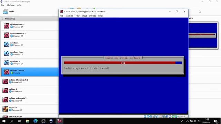The height and width of the screenshot is (124, 221).
Task: Click the 'Select and install software' dialog title
Action: point(123,58)
